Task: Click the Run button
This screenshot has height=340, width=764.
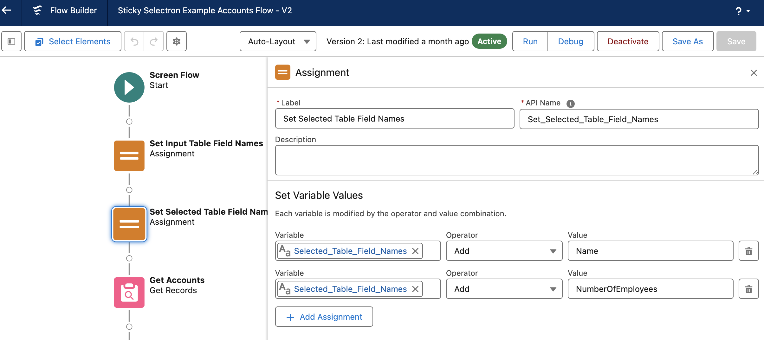Action: (530, 41)
